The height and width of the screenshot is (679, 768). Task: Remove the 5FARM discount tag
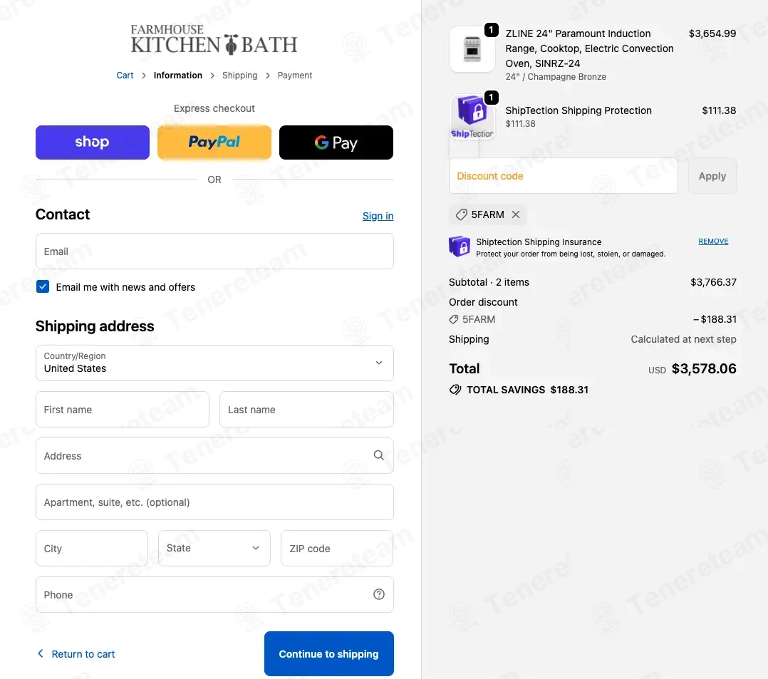pyautogui.click(x=516, y=214)
